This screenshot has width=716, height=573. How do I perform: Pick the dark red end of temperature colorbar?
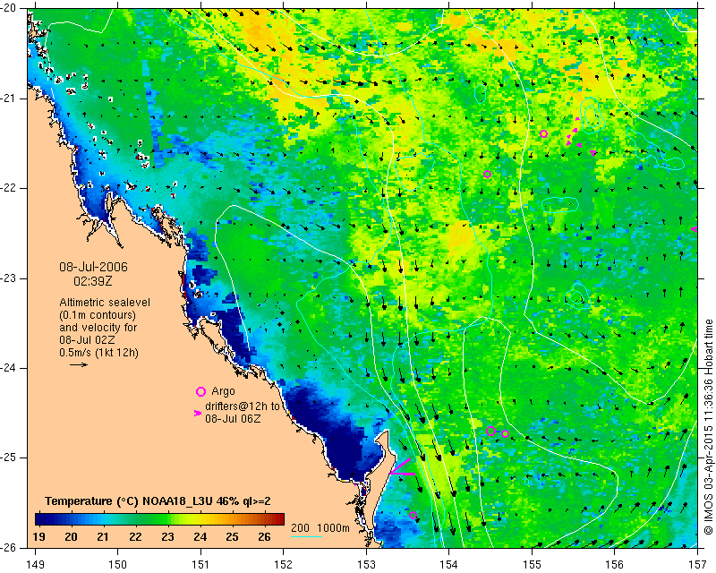coord(278,519)
